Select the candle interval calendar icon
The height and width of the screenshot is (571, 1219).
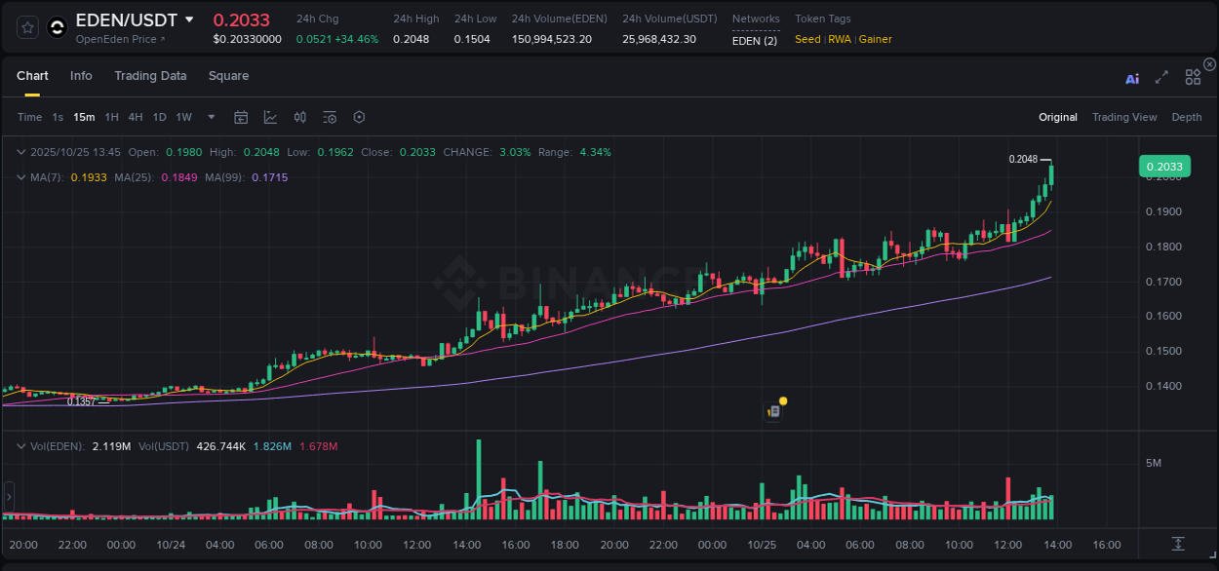click(x=241, y=116)
